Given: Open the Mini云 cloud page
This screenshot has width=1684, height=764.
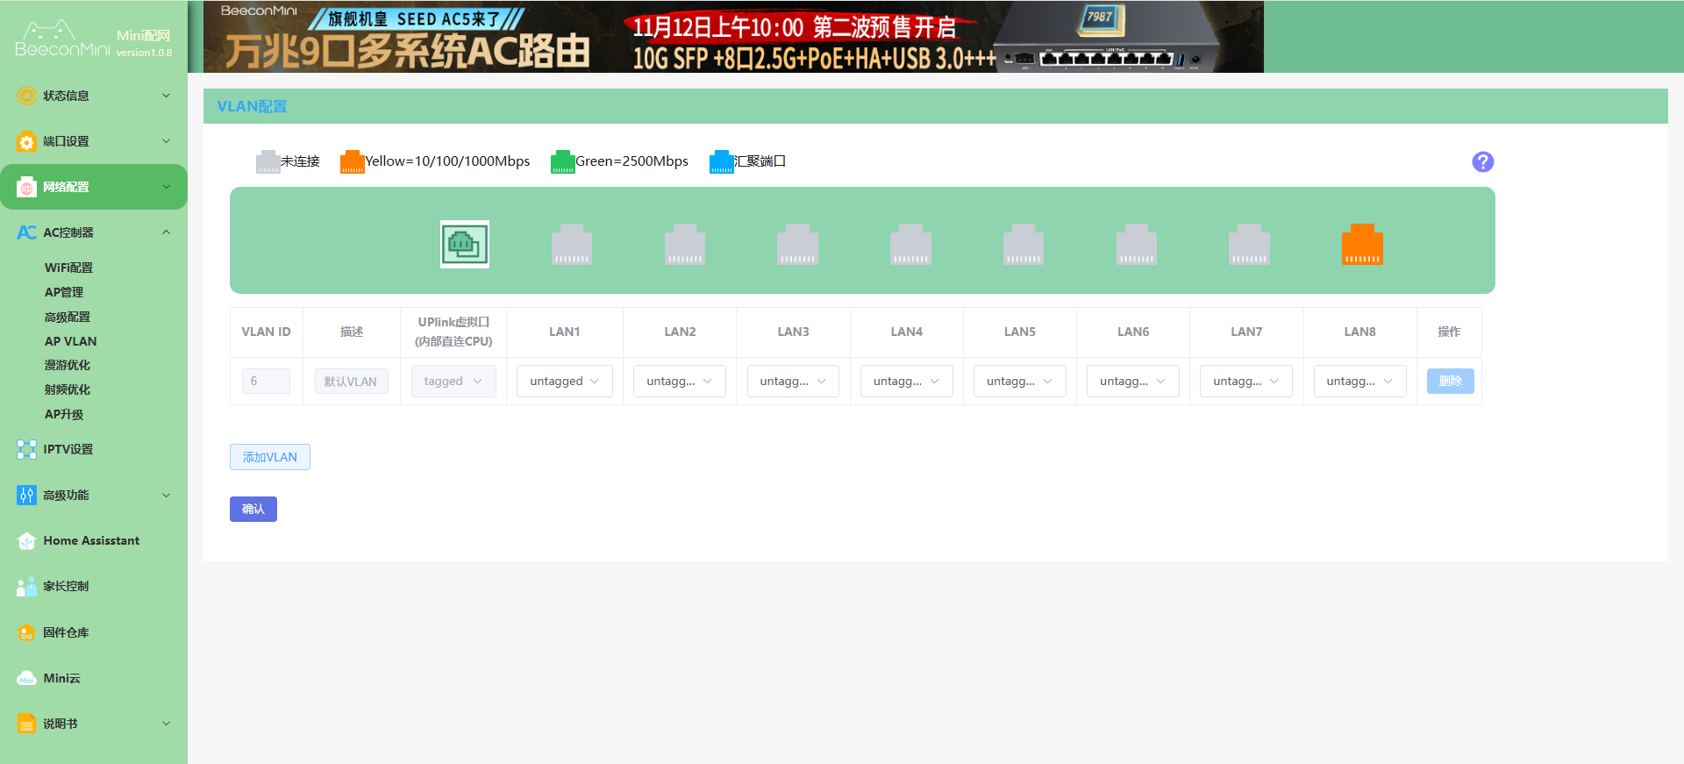Looking at the screenshot, I should pyautogui.click(x=61, y=678).
